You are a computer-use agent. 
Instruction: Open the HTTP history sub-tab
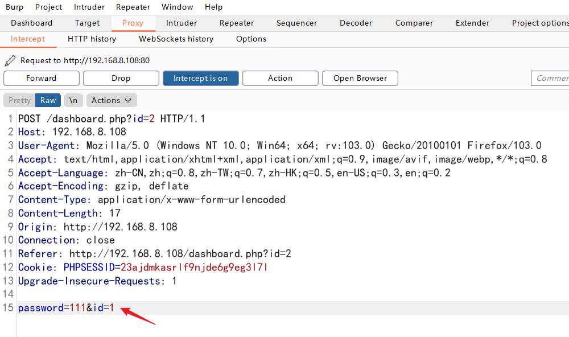[x=92, y=39]
